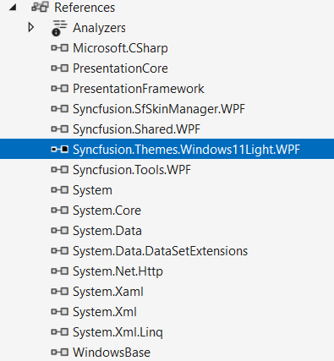Click the PresentationFramework reference icon
The height and width of the screenshot is (361, 334).
[60, 89]
